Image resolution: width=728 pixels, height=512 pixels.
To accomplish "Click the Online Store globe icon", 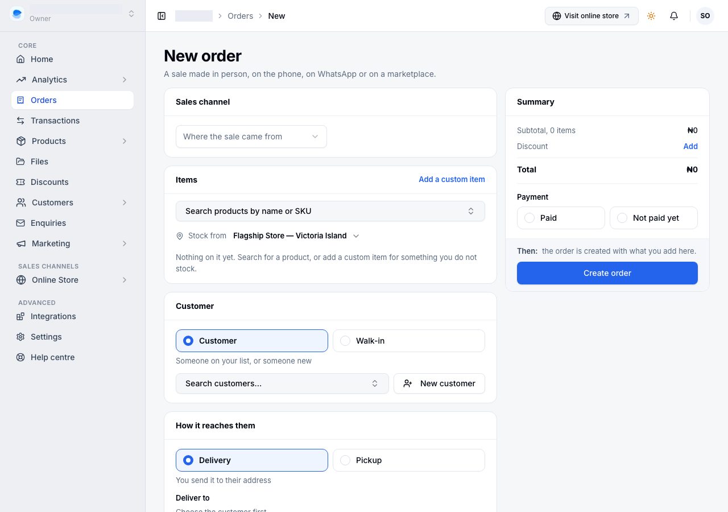I will (21, 280).
